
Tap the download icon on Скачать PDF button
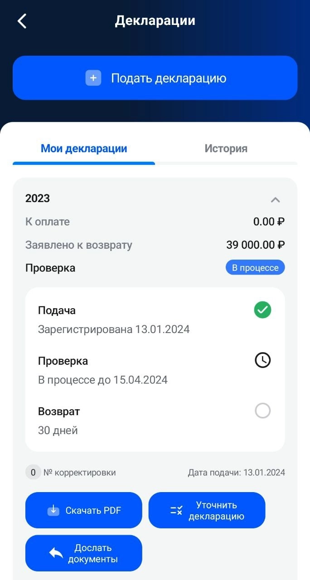(53, 510)
